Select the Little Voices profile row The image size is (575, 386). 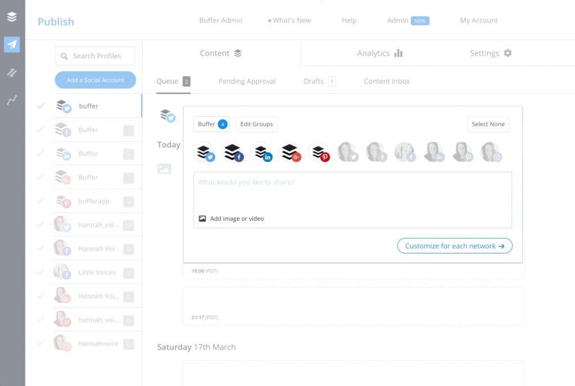pyautogui.click(x=97, y=273)
